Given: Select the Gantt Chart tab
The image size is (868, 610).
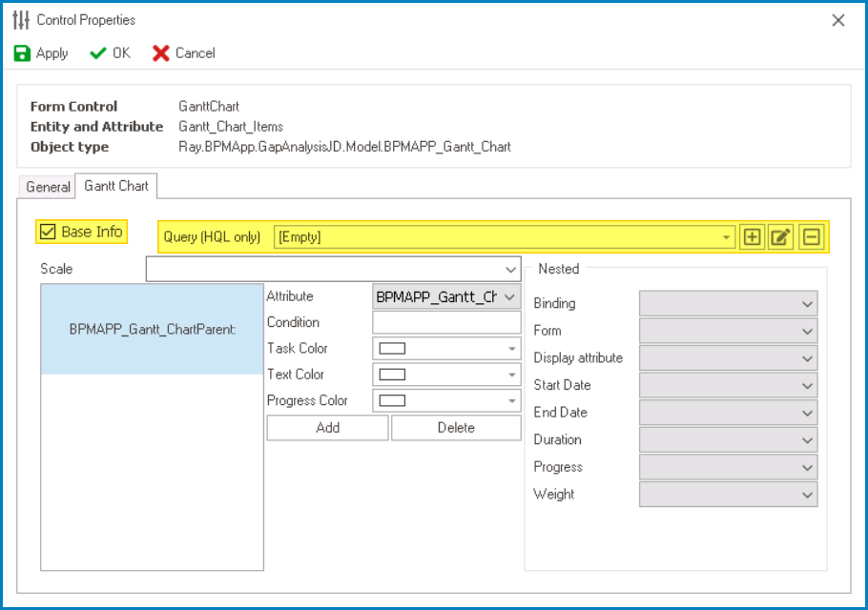Looking at the screenshot, I should coord(115,186).
